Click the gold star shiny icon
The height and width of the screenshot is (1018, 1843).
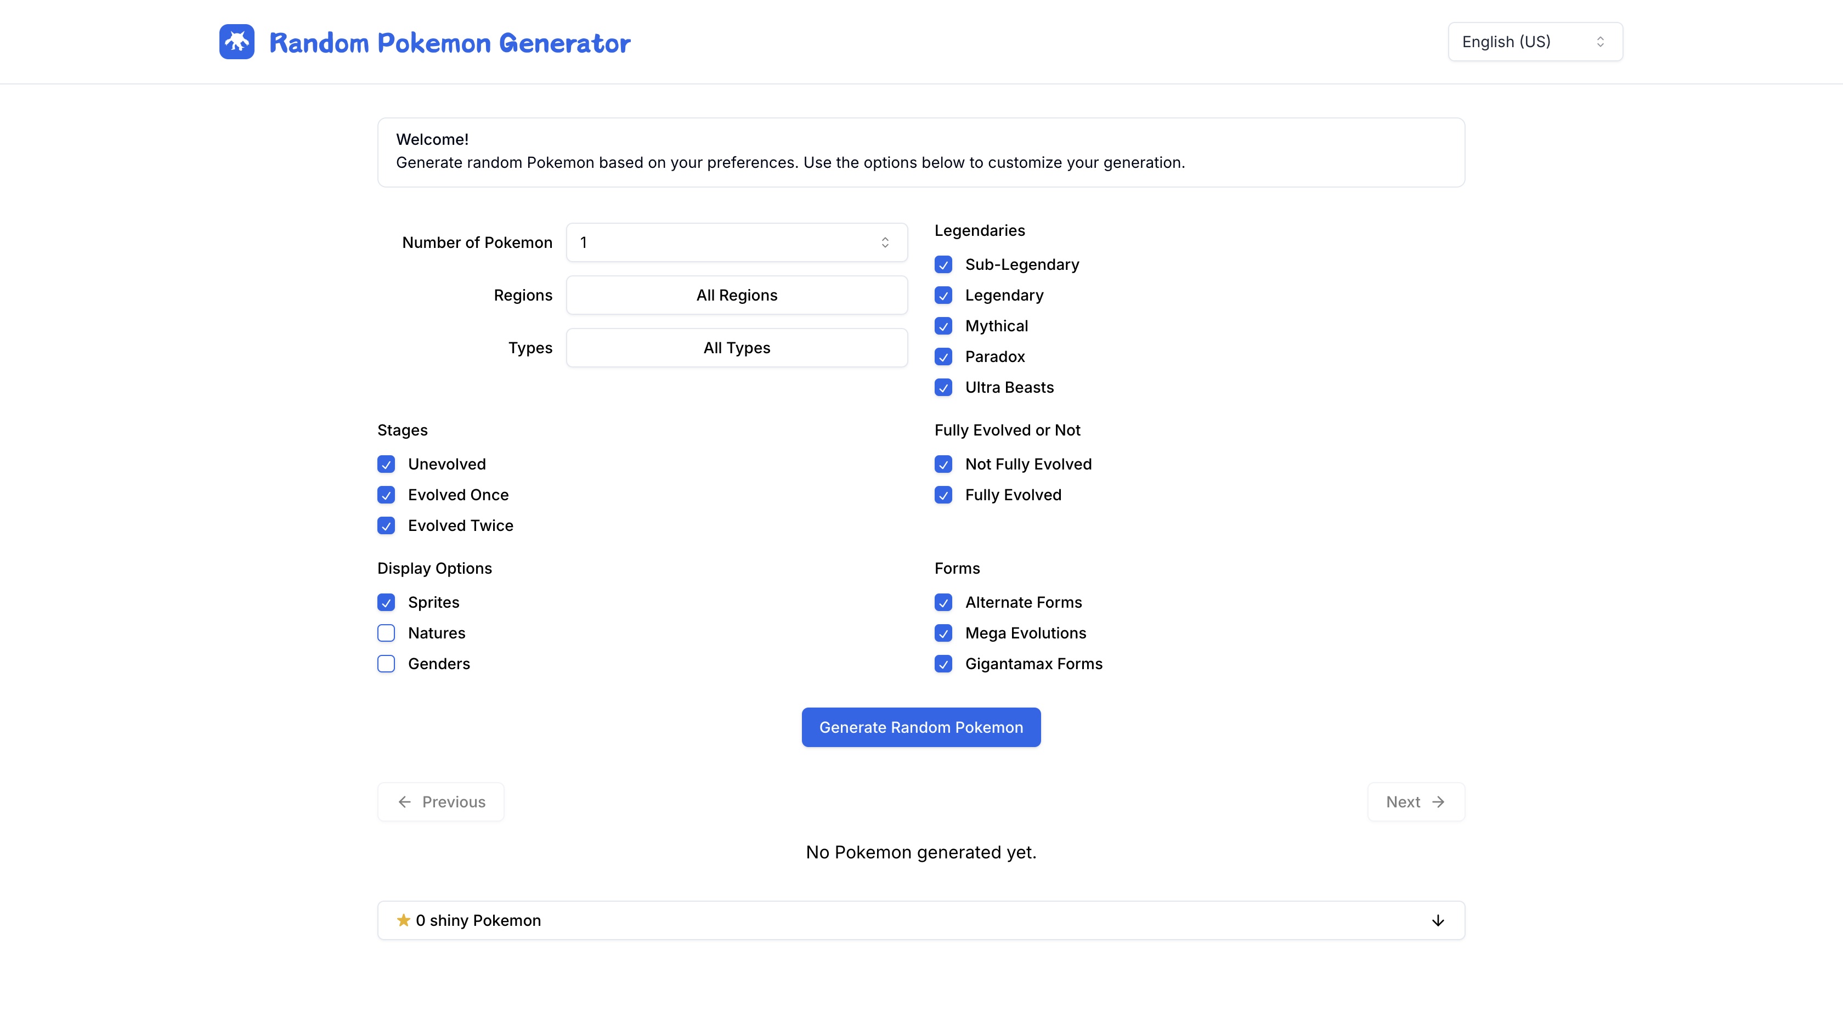tap(404, 920)
